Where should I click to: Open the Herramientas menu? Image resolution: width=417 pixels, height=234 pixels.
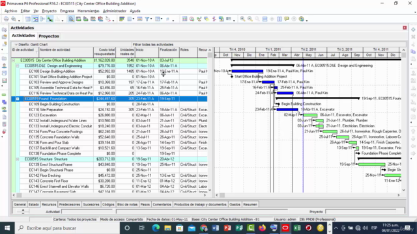89,11
